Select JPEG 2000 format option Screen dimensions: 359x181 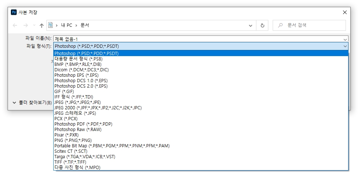201,108
